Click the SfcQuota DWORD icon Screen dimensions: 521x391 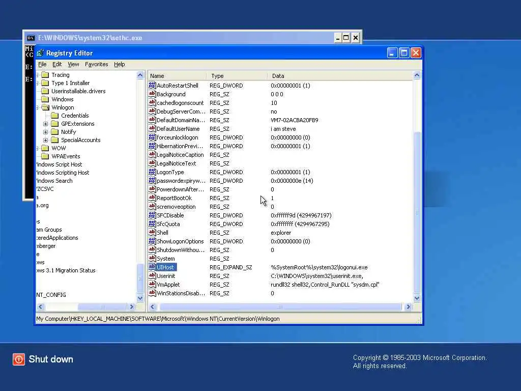(x=152, y=224)
